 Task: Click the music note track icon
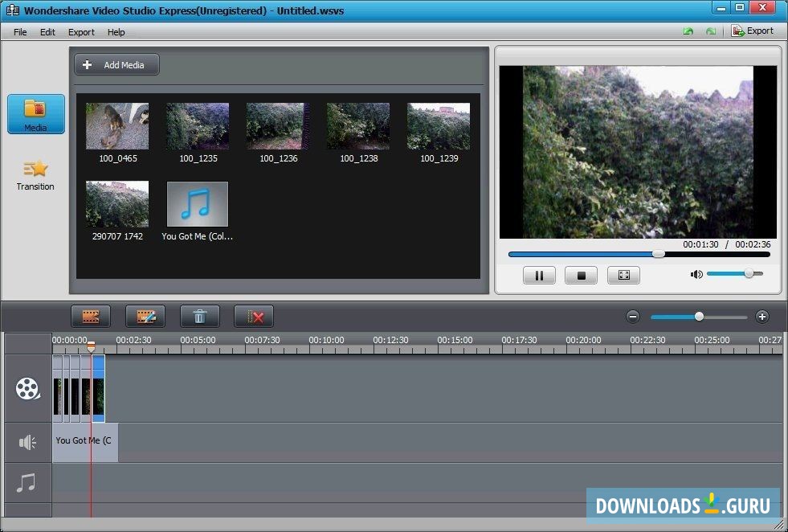[27, 483]
